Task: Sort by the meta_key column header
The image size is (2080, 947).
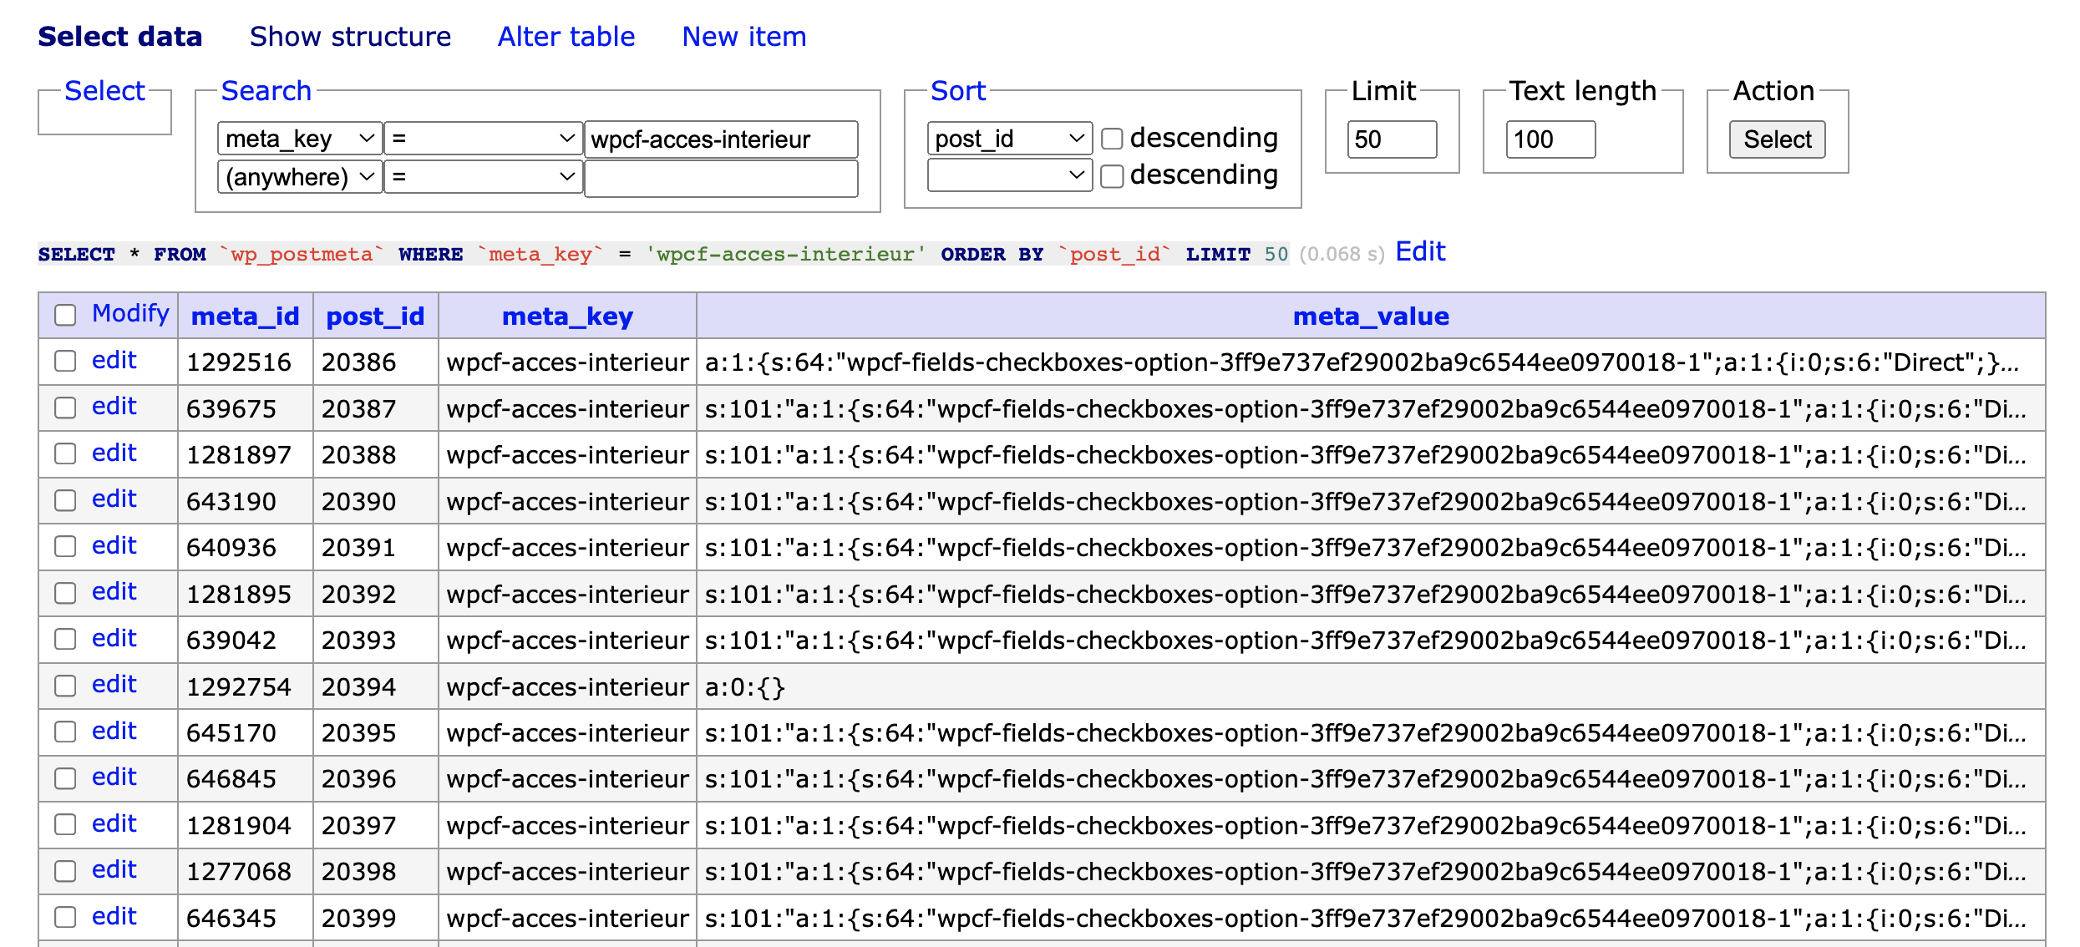Action: pyautogui.click(x=567, y=317)
